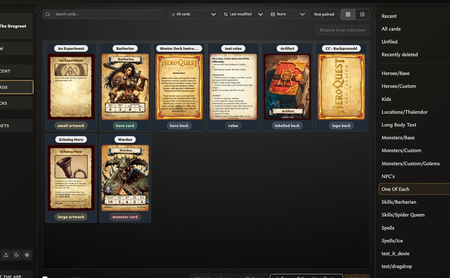Click the hero card tag
This screenshot has width=450, height=278.
[125, 126]
